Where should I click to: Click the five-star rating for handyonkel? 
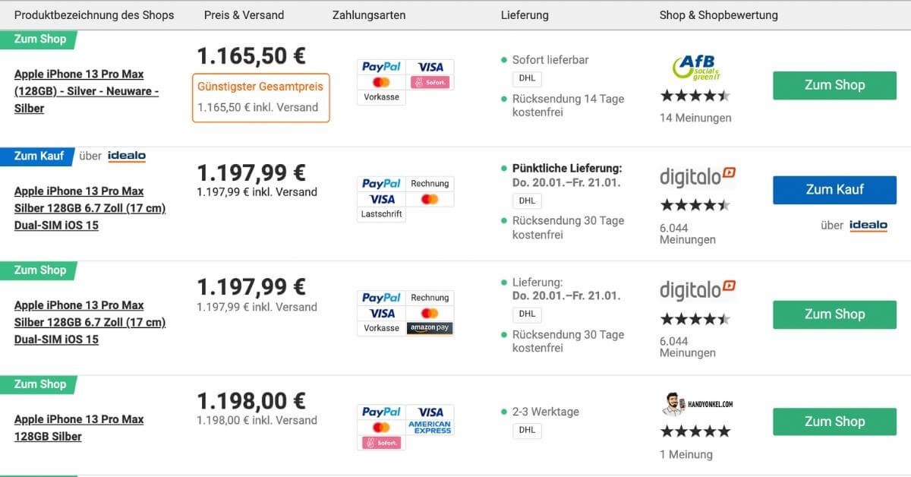click(x=695, y=431)
